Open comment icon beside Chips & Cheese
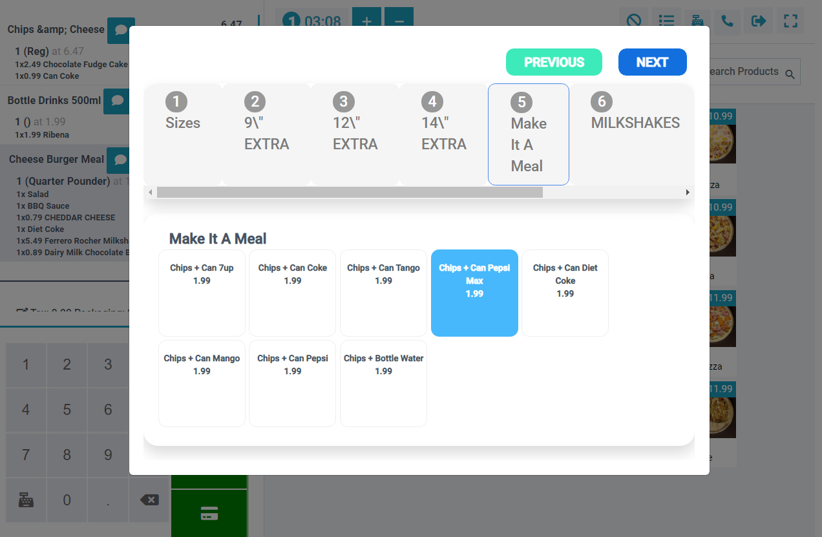822x537 pixels. (120, 30)
